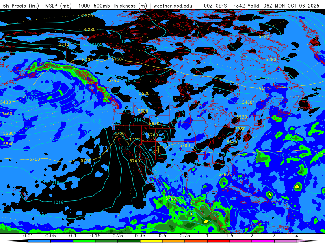The image size is (325, 243).
Task: Click the 1002 pressure contour label
Action: [31, 98]
